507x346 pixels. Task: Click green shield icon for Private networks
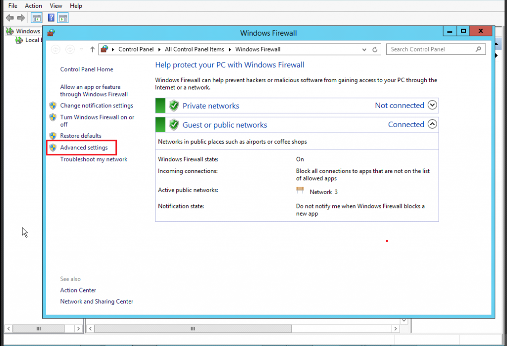click(x=174, y=106)
